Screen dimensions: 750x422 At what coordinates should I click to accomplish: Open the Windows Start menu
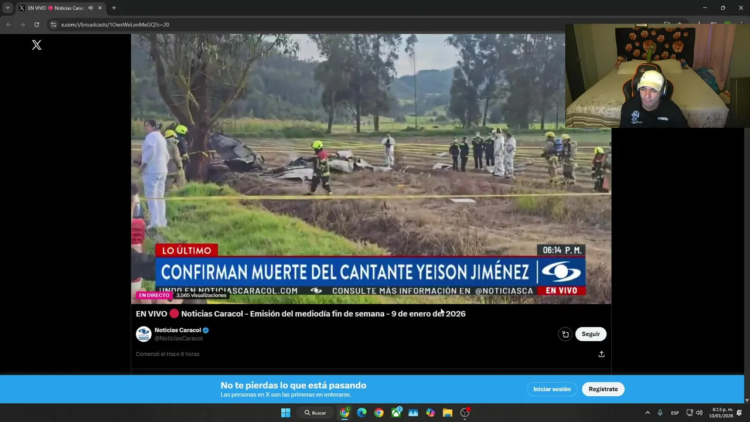click(285, 413)
